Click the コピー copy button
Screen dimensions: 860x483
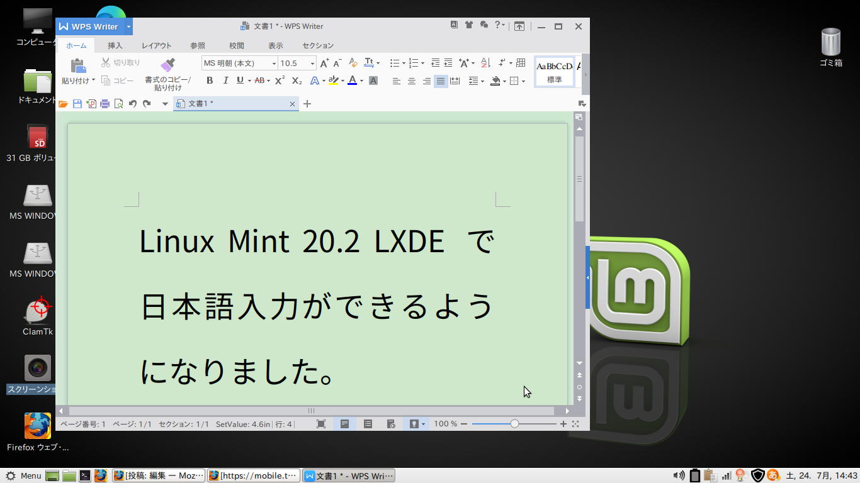[x=117, y=80]
